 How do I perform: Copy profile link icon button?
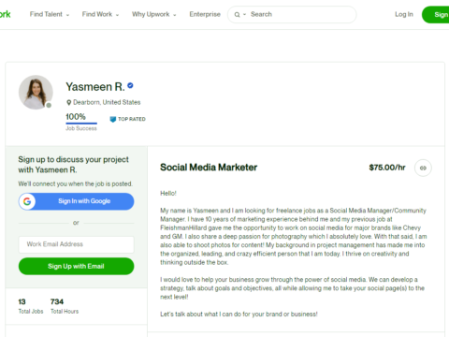pyautogui.click(x=423, y=168)
